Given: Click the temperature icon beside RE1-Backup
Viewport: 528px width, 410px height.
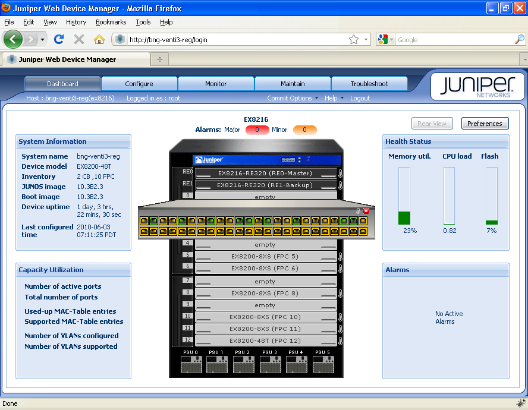Looking at the screenshot, I should point(341,185).
